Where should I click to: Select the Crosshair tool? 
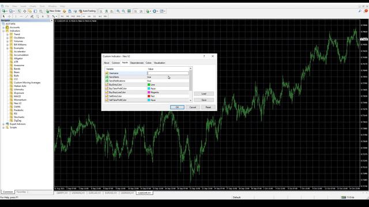[9, 17]
